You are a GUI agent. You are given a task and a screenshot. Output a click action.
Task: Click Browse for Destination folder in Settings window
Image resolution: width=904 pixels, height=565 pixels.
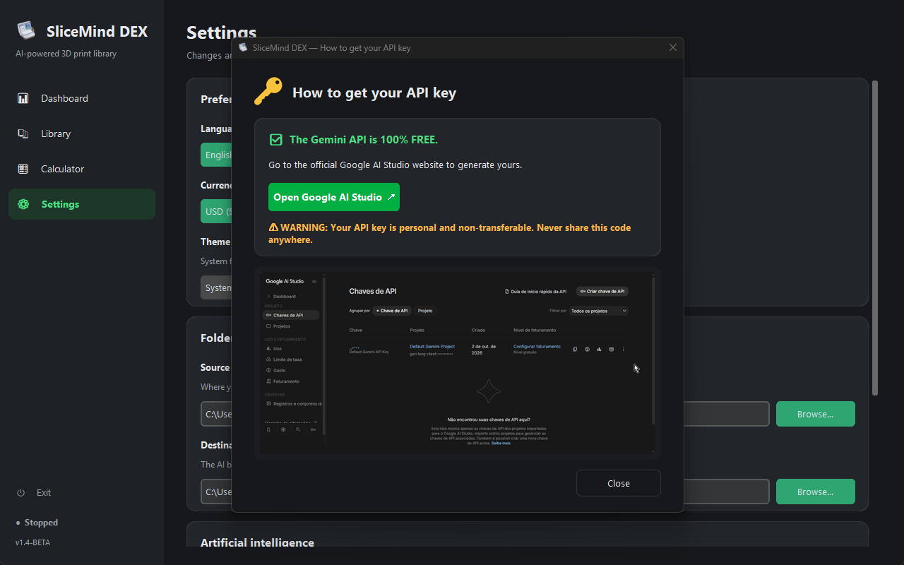click(816, 492)
